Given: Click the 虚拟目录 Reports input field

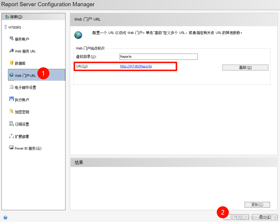Looking at the screenshot, I should pos(158,57).
